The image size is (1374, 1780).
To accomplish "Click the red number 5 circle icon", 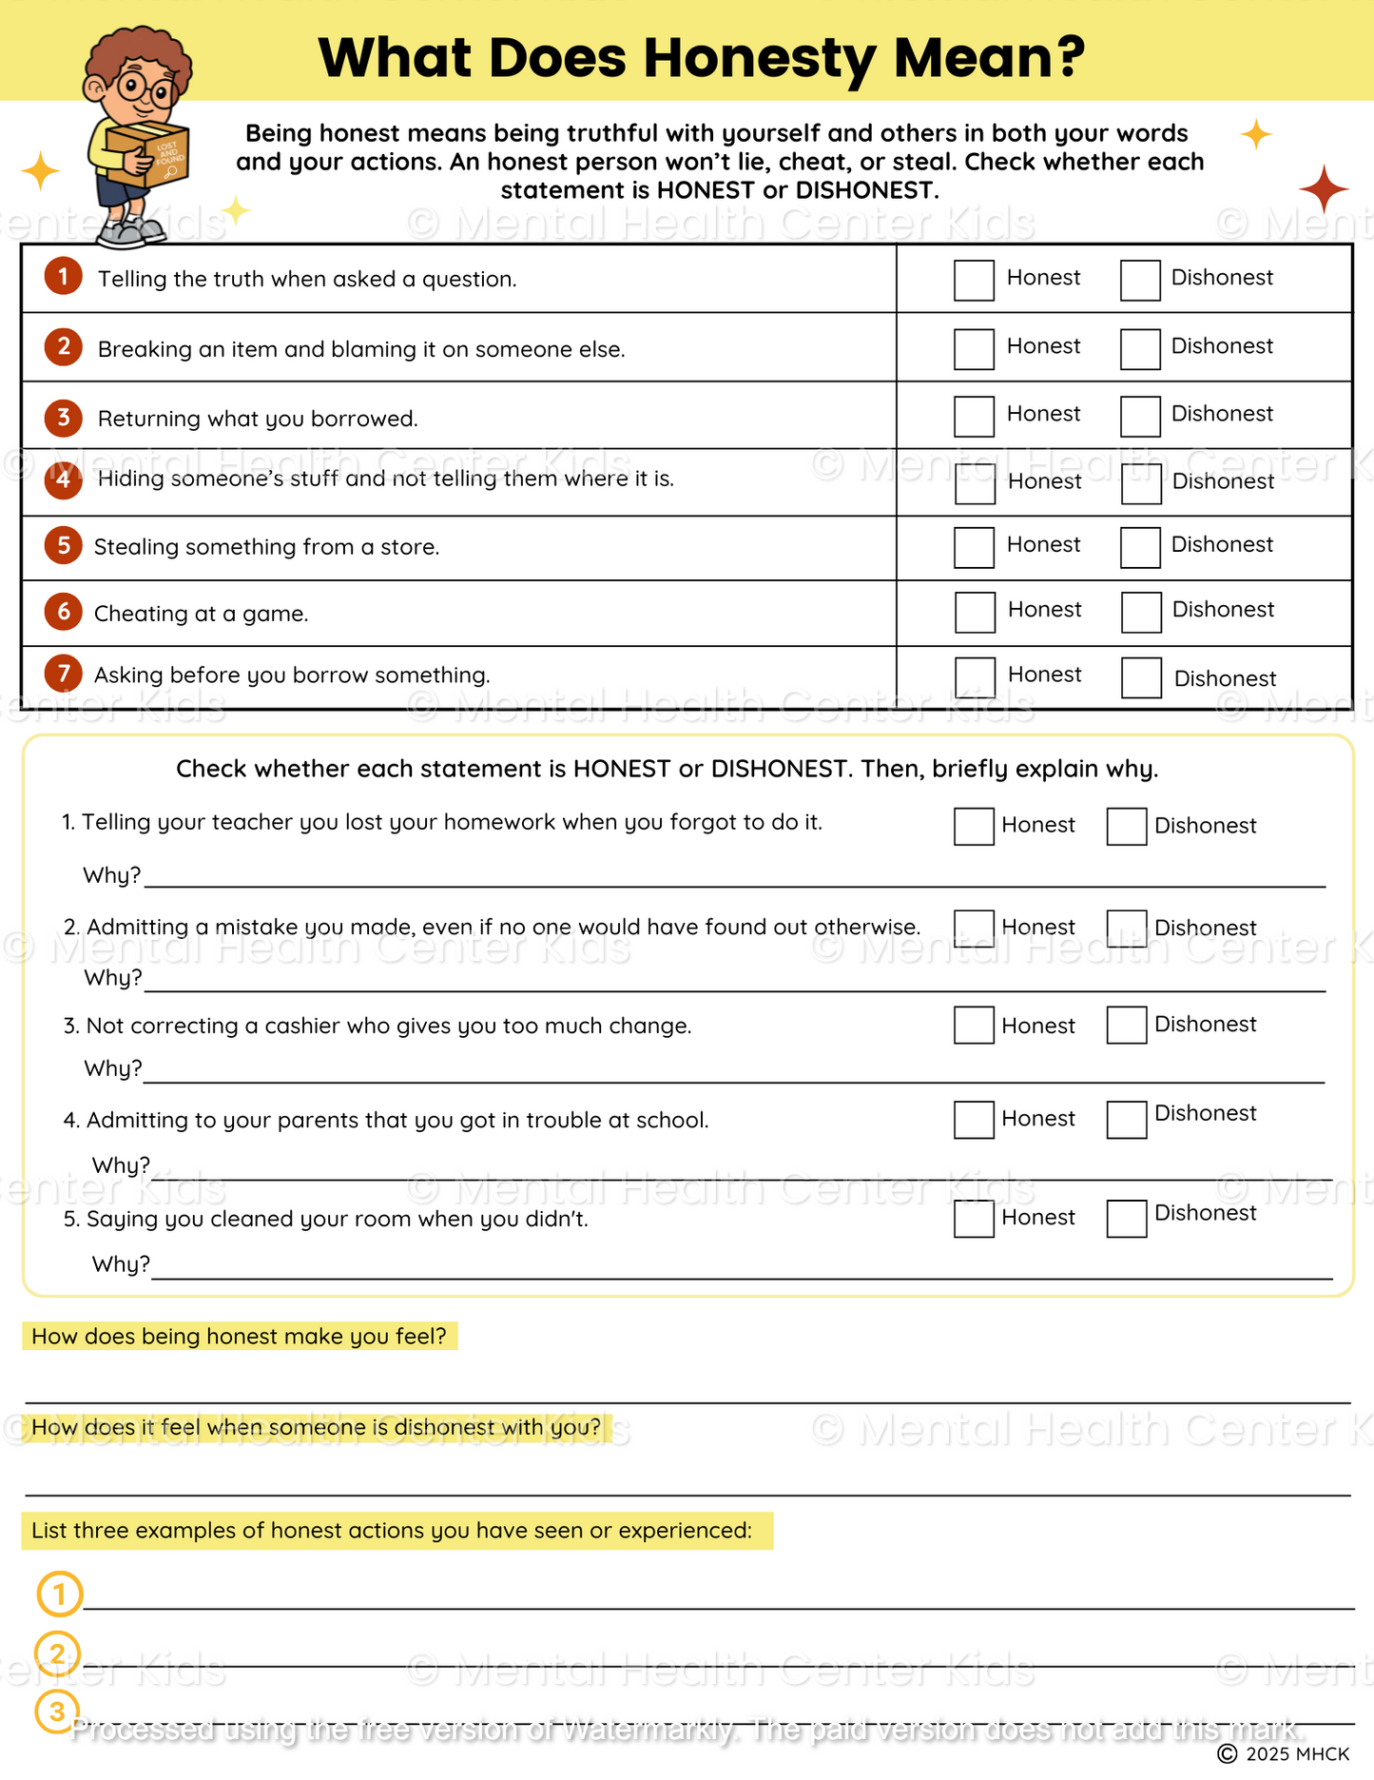I will pos(64,545).
